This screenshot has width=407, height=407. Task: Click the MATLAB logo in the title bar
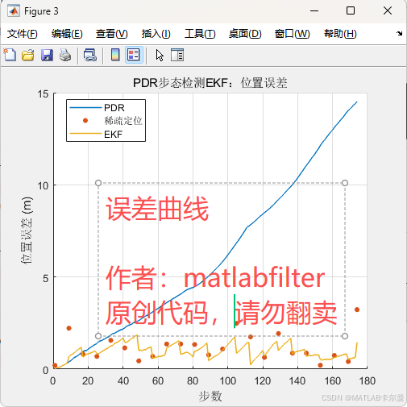click(x=14, y=11)
